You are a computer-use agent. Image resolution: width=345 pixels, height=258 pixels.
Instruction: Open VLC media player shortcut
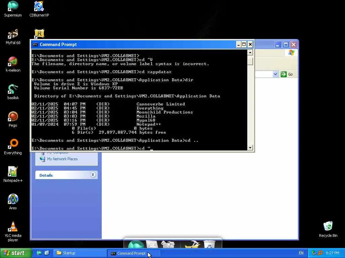(x=13, y=232)
